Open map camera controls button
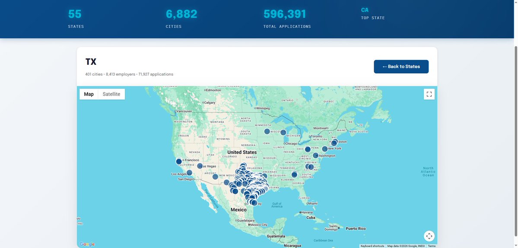Screen dimensions: 518x248 point(429,236)
